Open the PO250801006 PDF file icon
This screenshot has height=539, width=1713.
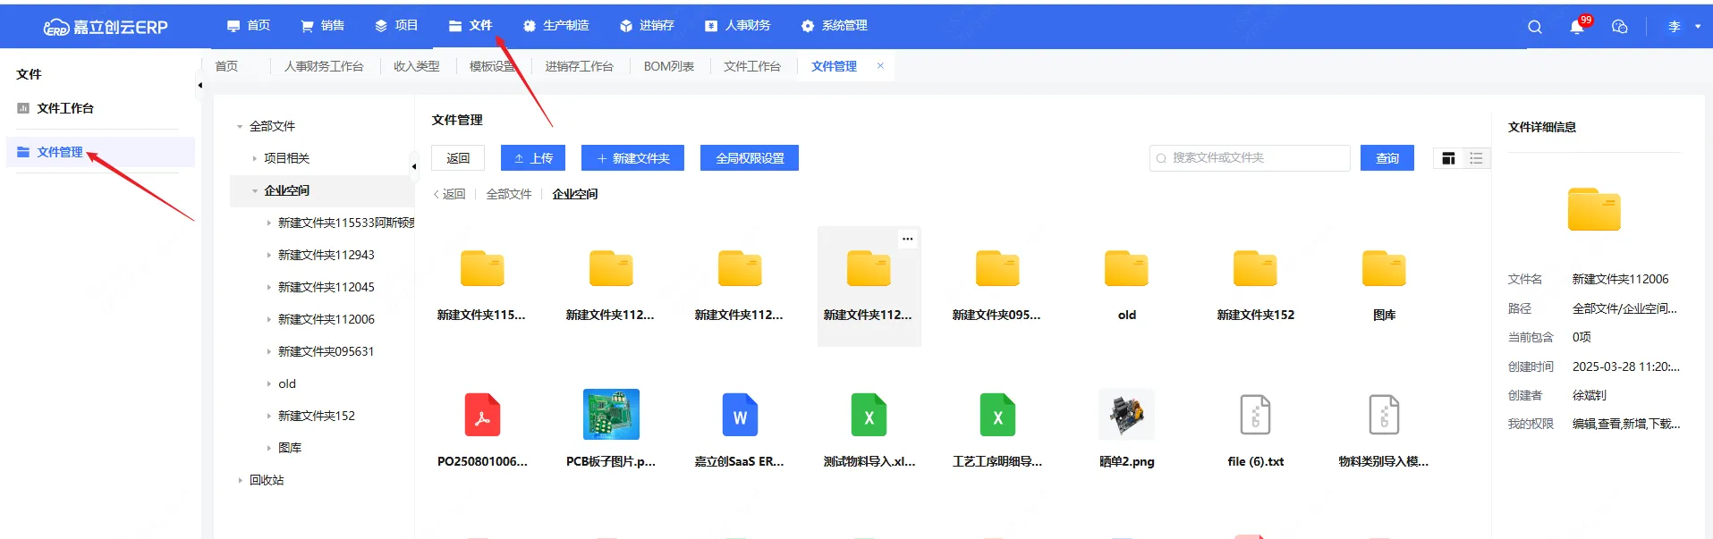(482, 416)
